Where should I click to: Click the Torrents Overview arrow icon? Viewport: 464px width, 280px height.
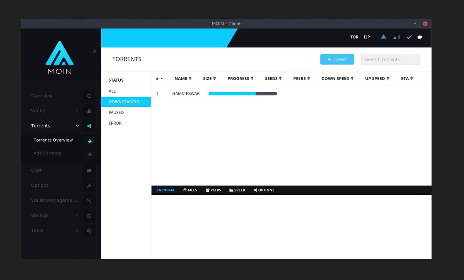(90, 141)
